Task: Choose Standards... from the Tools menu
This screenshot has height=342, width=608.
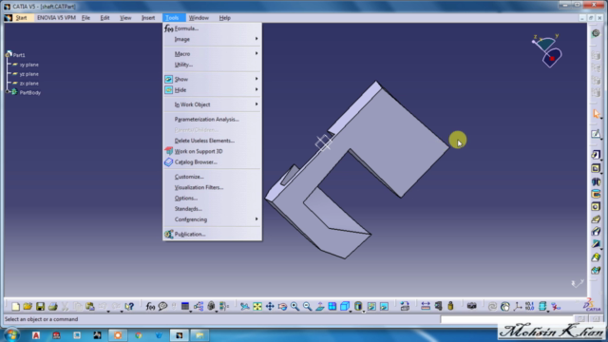Action: [212, 209]
